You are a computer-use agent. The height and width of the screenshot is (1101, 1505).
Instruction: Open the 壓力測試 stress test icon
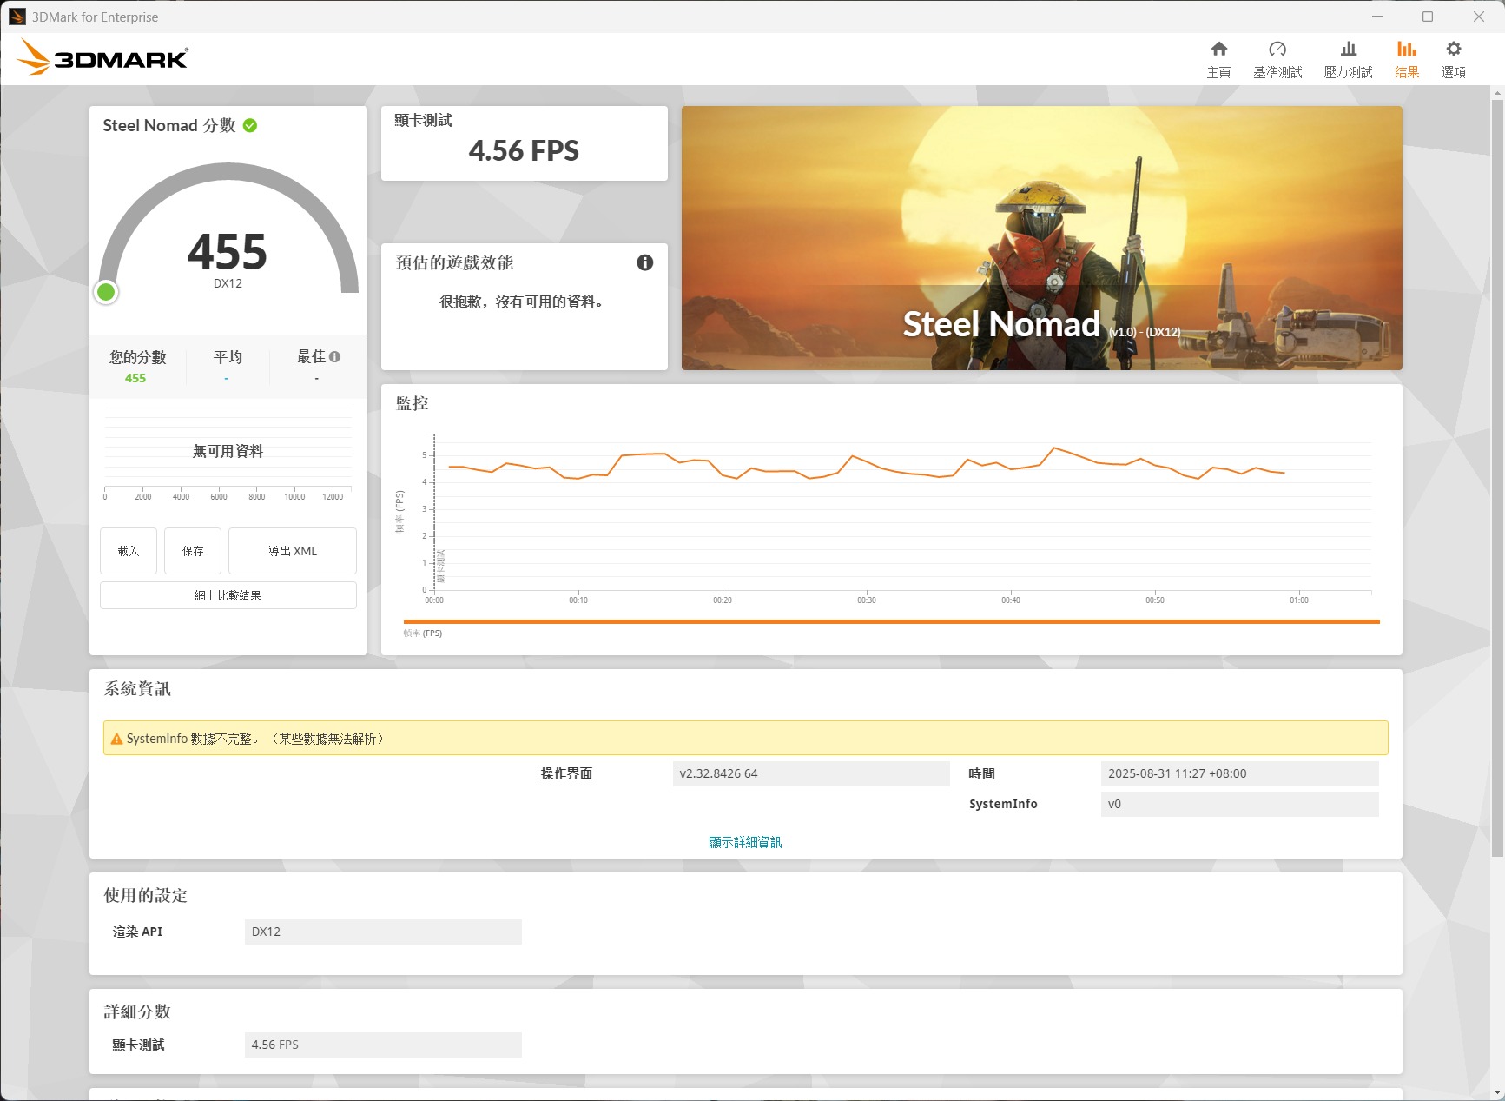(1349, 50)
